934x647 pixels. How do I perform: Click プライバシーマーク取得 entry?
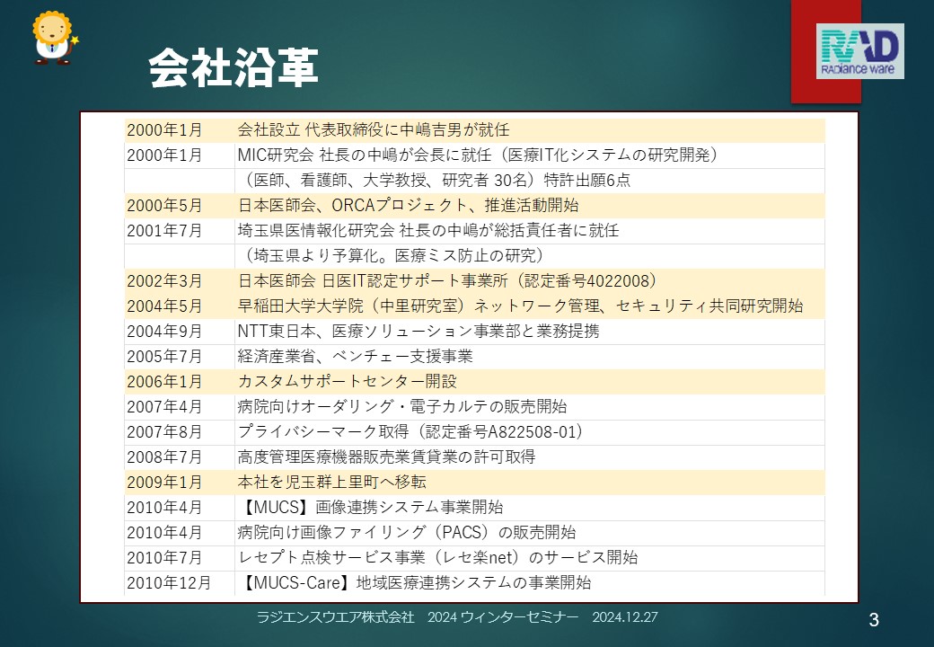click(x=410, y=432)
